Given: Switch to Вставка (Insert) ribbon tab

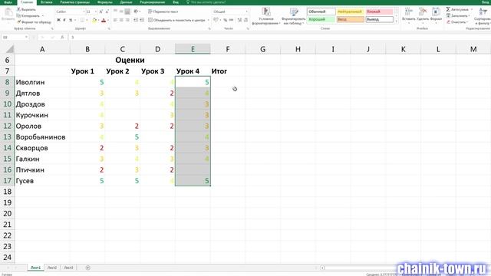Looking at the screenshot, I should (46, 2).
